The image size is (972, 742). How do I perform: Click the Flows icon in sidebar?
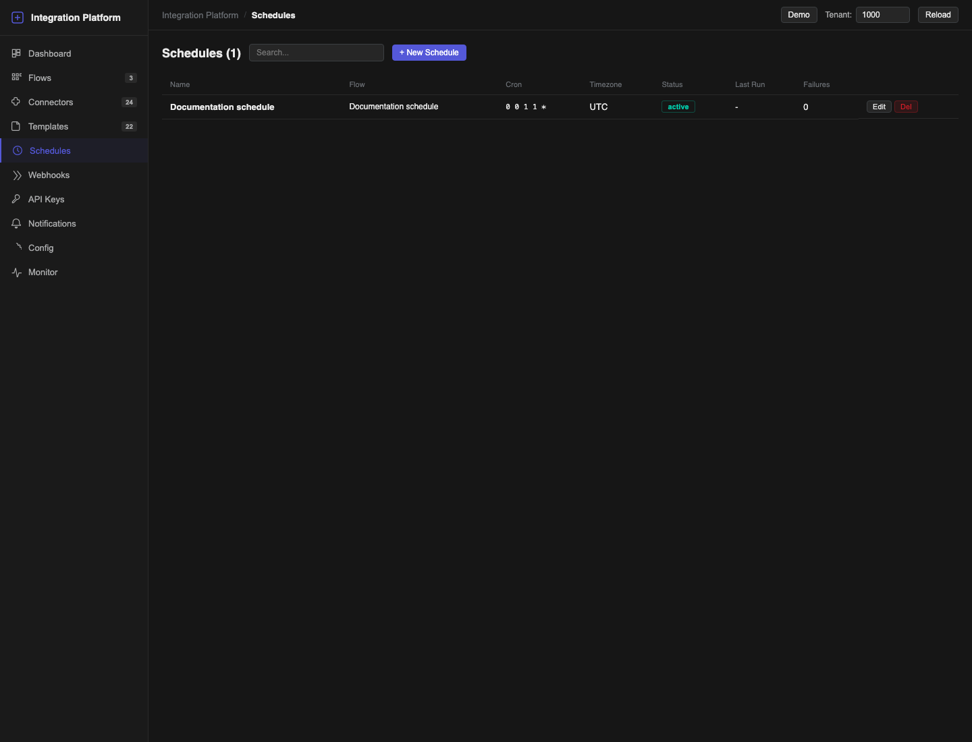click(16, 78)
